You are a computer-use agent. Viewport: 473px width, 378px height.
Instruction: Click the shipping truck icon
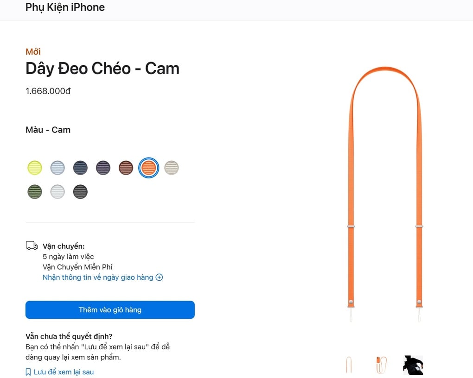tap(31, 245)
